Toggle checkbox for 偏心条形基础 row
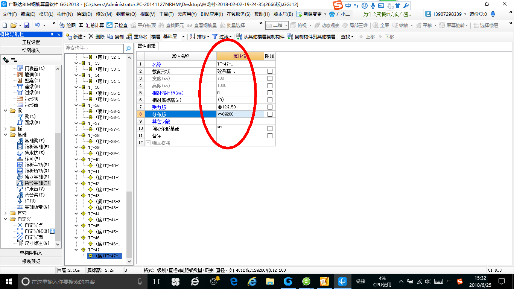This screenshot has height=289, width=514. tap(270, 129)
